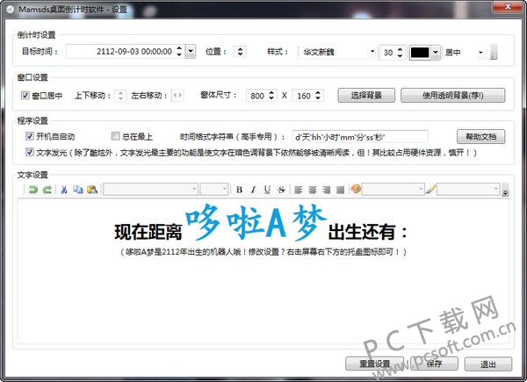The image size is (527, 382).
Task: Click the time format string field
Action: [x=360, y=137]
